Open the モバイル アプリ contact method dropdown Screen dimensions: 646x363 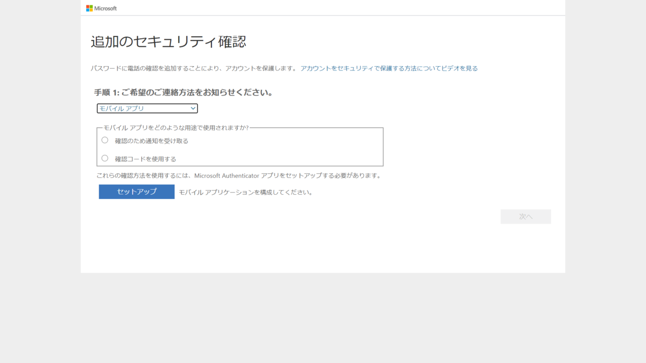click(147, 109)
